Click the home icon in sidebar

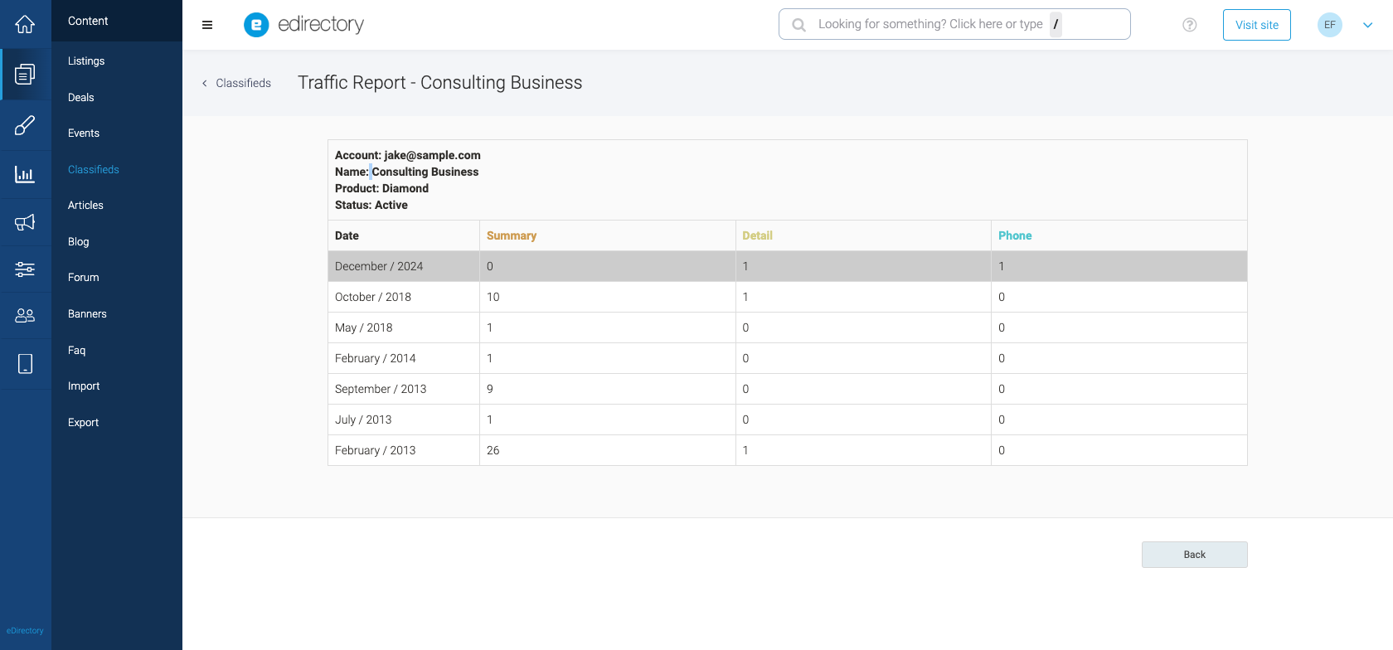pos(25,24)
